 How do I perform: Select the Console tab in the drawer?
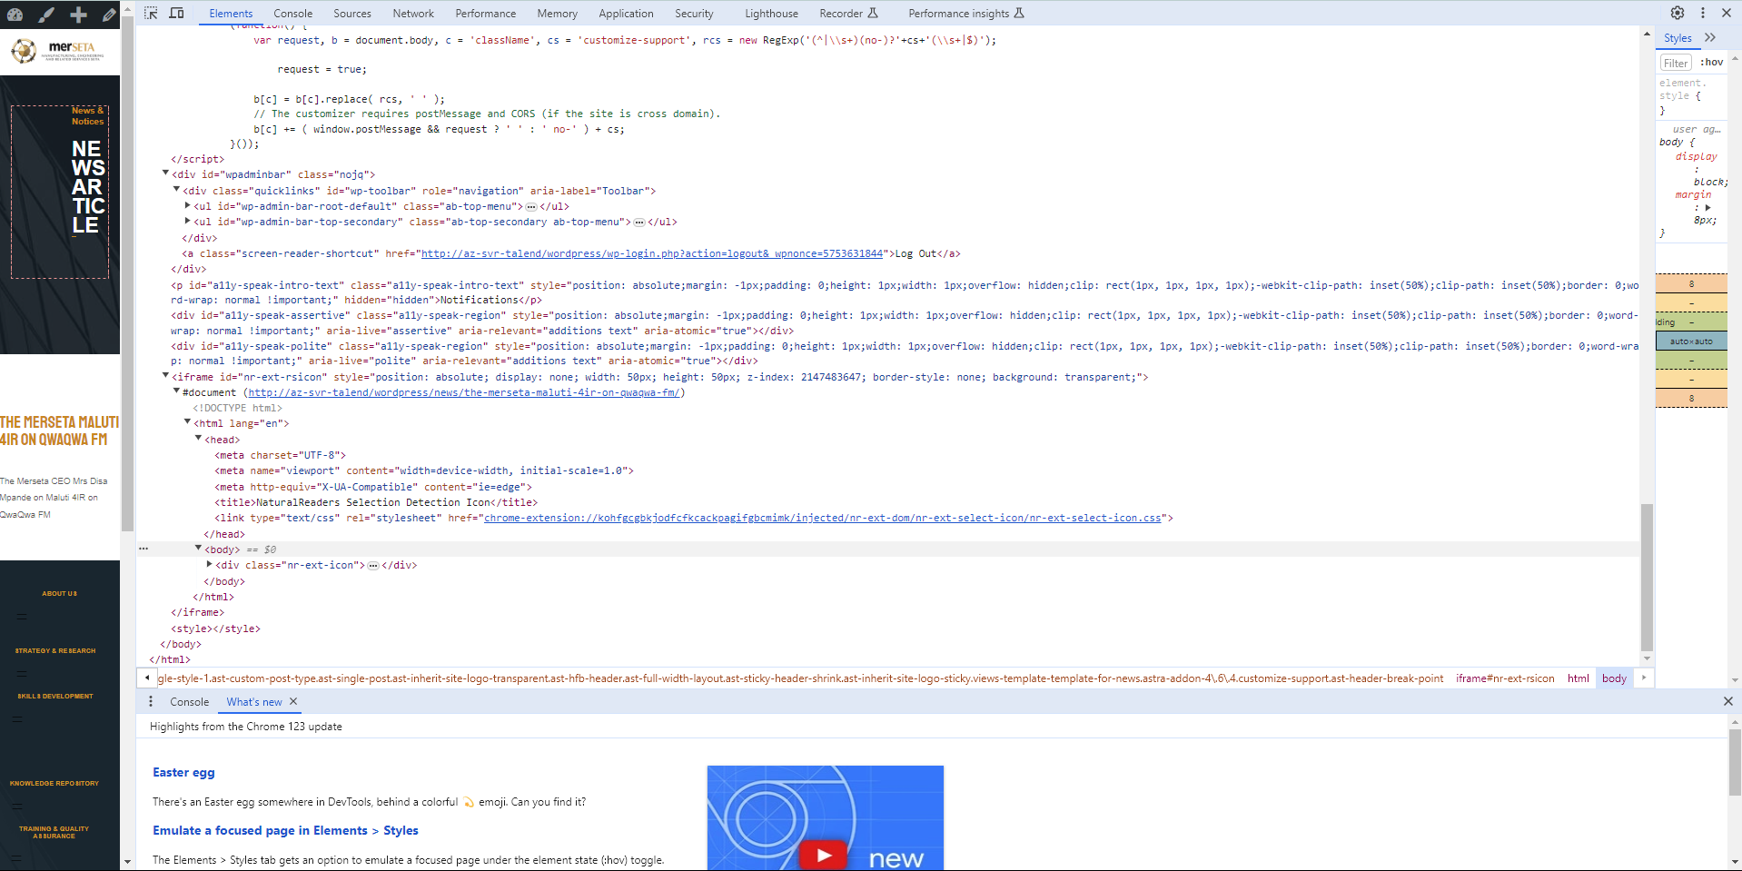pyautogui.click(x=189, y=702)
